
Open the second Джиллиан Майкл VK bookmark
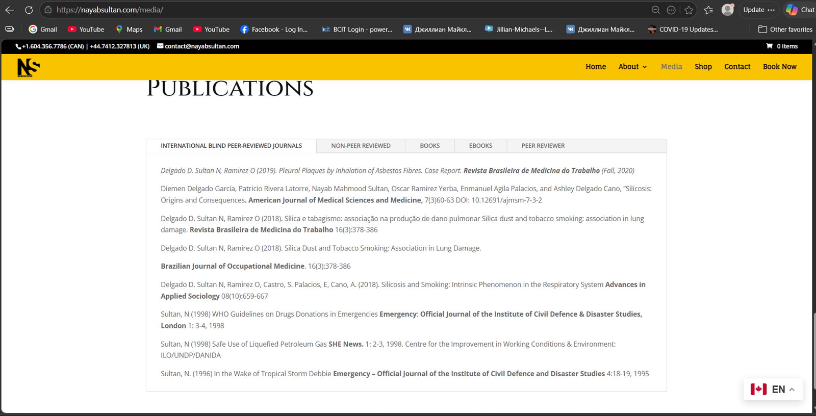(601, 29)
